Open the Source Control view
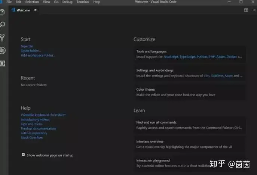This screenshot has width=257, height=175. 2,38
